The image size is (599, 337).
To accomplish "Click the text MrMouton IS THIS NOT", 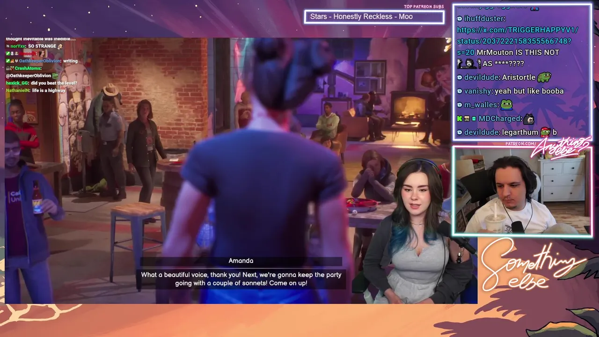I will pos(518,52).
